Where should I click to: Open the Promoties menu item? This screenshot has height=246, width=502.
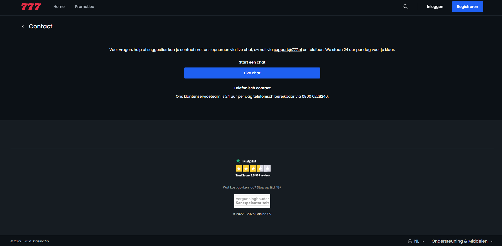tap(84, 7)
